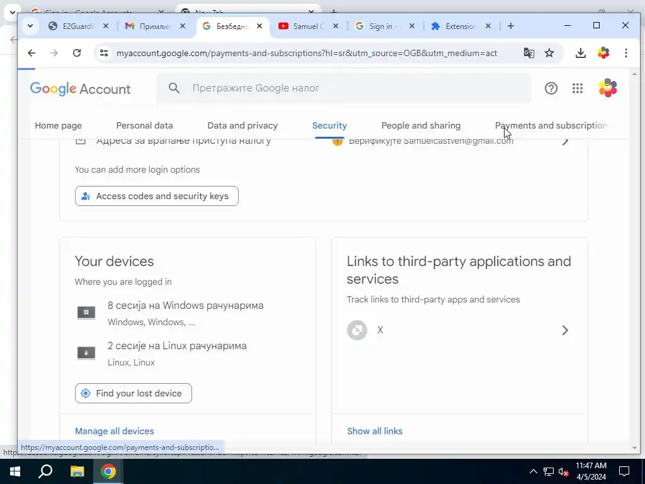Open the Data and privacy section
This screenshot has height=484, width=645.
pos(243,125)
